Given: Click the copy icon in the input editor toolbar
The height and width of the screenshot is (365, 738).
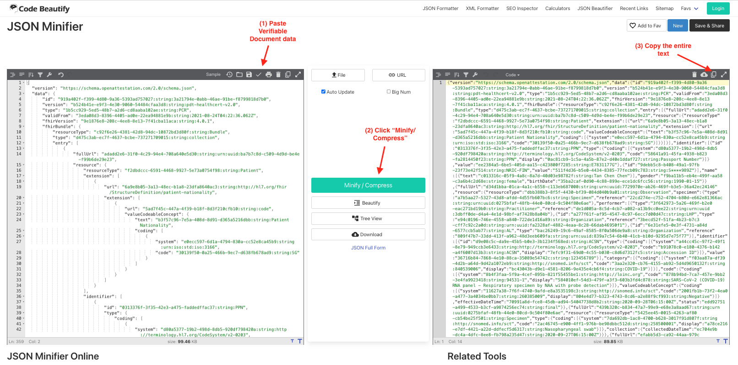Looking at the screenshot, I should (288, 74).
